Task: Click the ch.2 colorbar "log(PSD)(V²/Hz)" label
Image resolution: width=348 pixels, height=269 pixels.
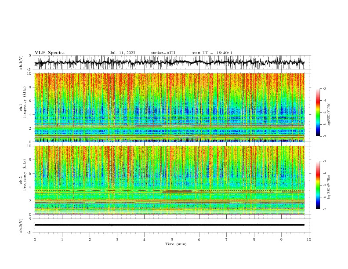Action: [329, 187]
